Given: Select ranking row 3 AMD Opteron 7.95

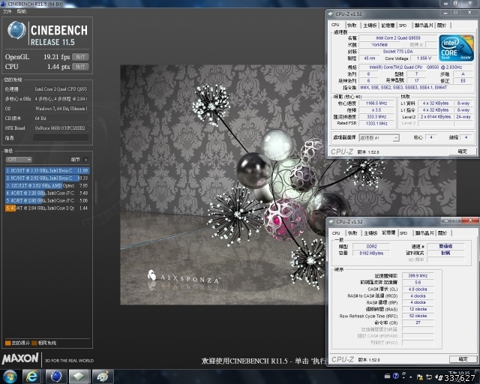Looking at the screenshot, I should [x=47, y=185].
